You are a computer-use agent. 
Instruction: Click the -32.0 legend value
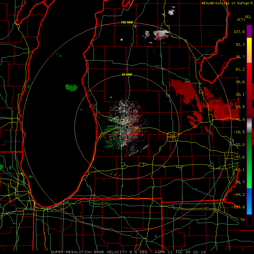pos(239,145)
